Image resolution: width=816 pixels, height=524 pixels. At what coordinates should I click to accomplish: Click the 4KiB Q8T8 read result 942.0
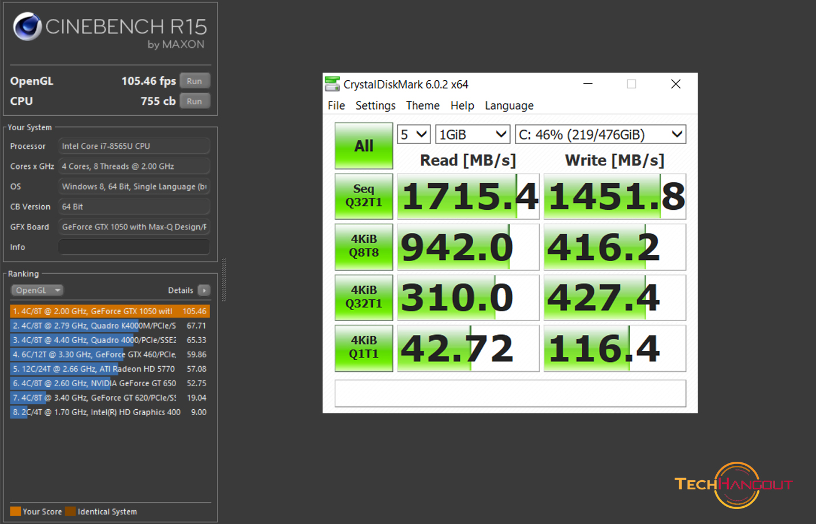(468, 247)
